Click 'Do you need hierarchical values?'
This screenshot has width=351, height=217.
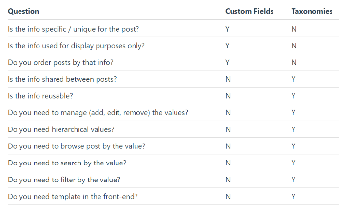[x=61, y=129]
